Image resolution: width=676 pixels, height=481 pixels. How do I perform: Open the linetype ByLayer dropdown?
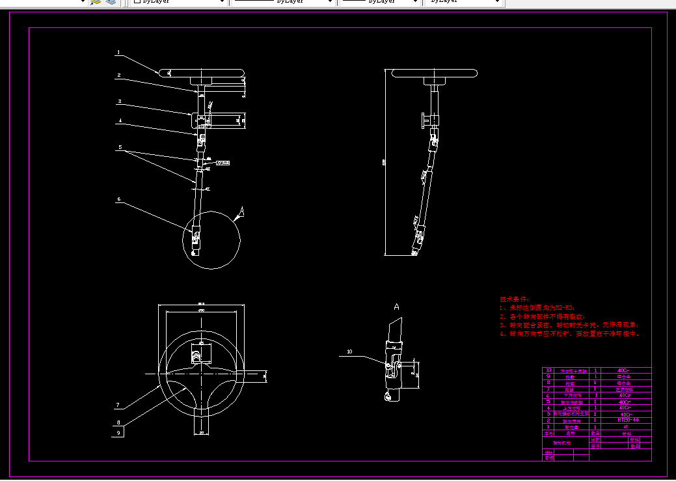[282, 2]
